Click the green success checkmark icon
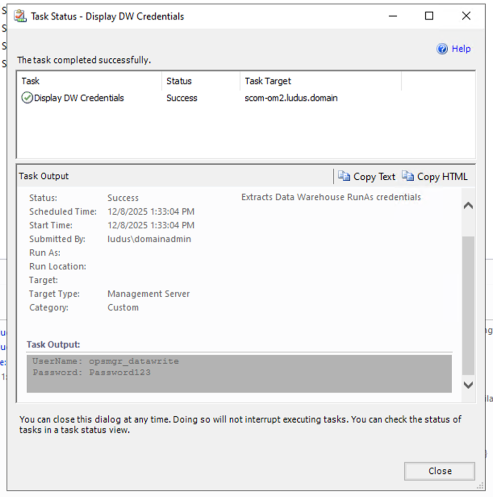This screenshot has width=493, height=497. coord(27,98)
